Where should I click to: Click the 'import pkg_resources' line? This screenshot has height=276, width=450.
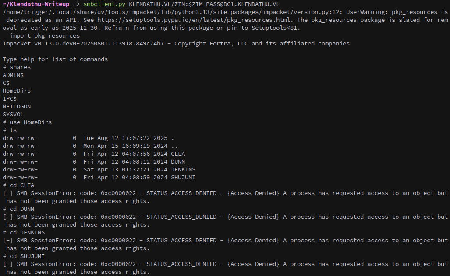[45, 36]
